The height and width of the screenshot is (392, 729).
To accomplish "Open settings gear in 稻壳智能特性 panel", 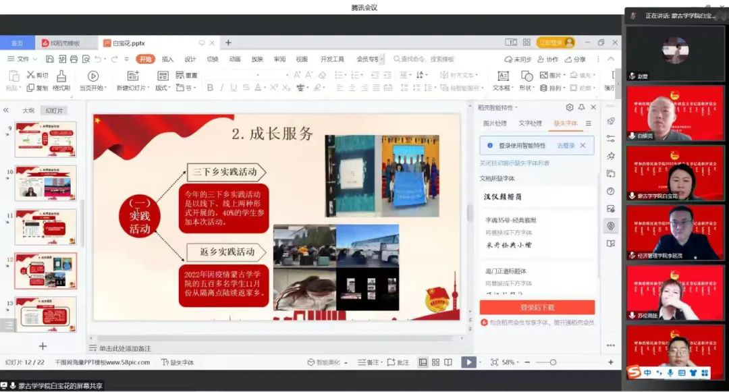I will (570, 107).
